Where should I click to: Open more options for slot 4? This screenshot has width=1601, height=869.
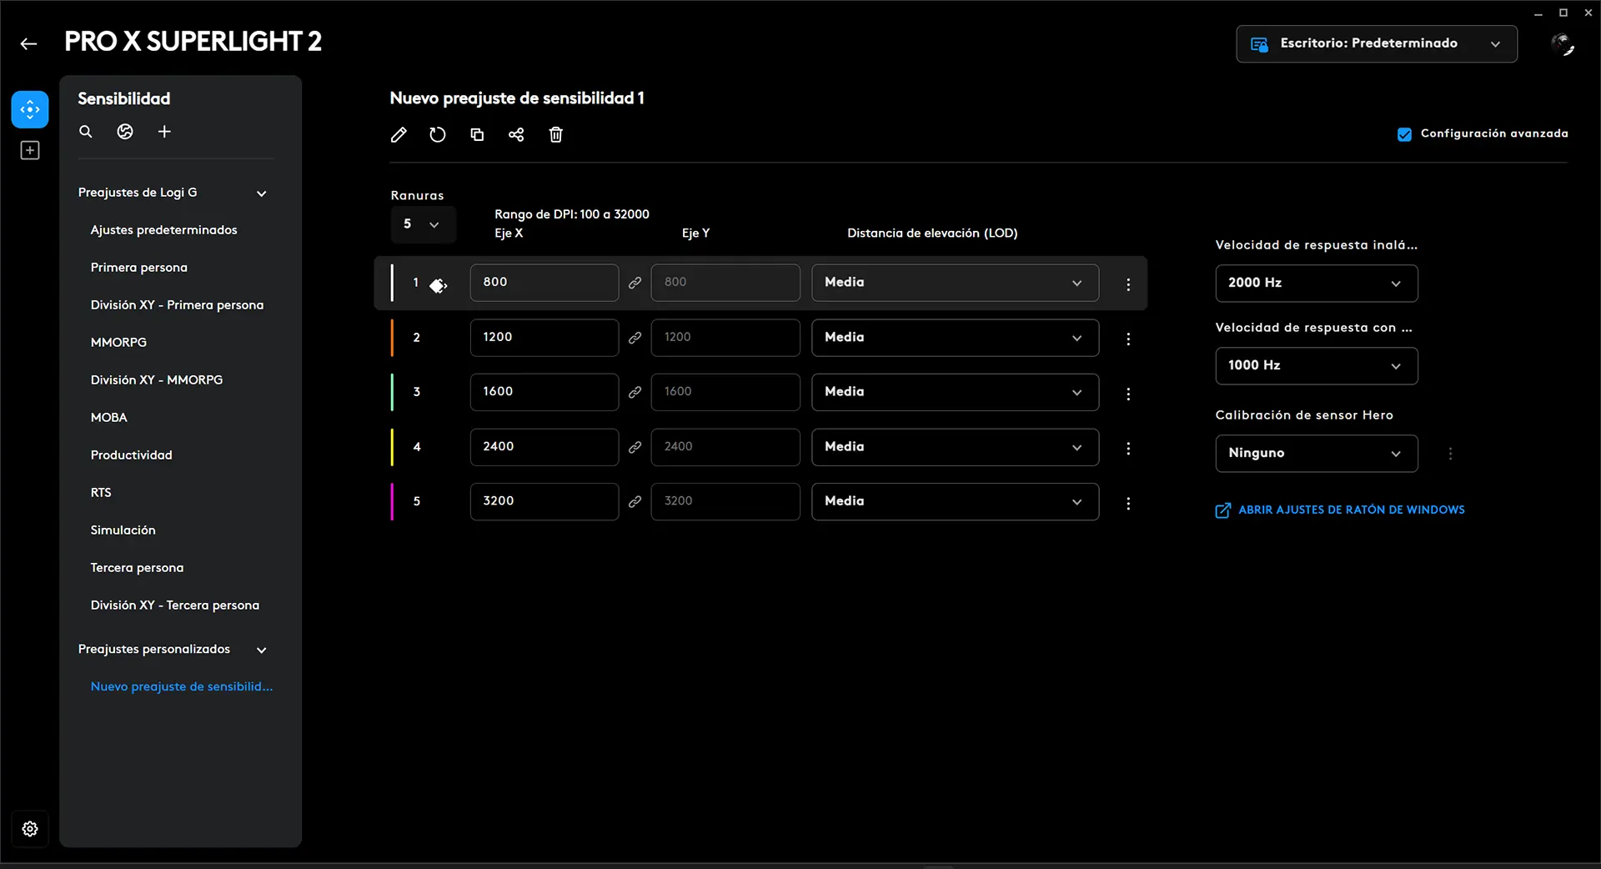pyautogui.click(x=1128, y=449)
